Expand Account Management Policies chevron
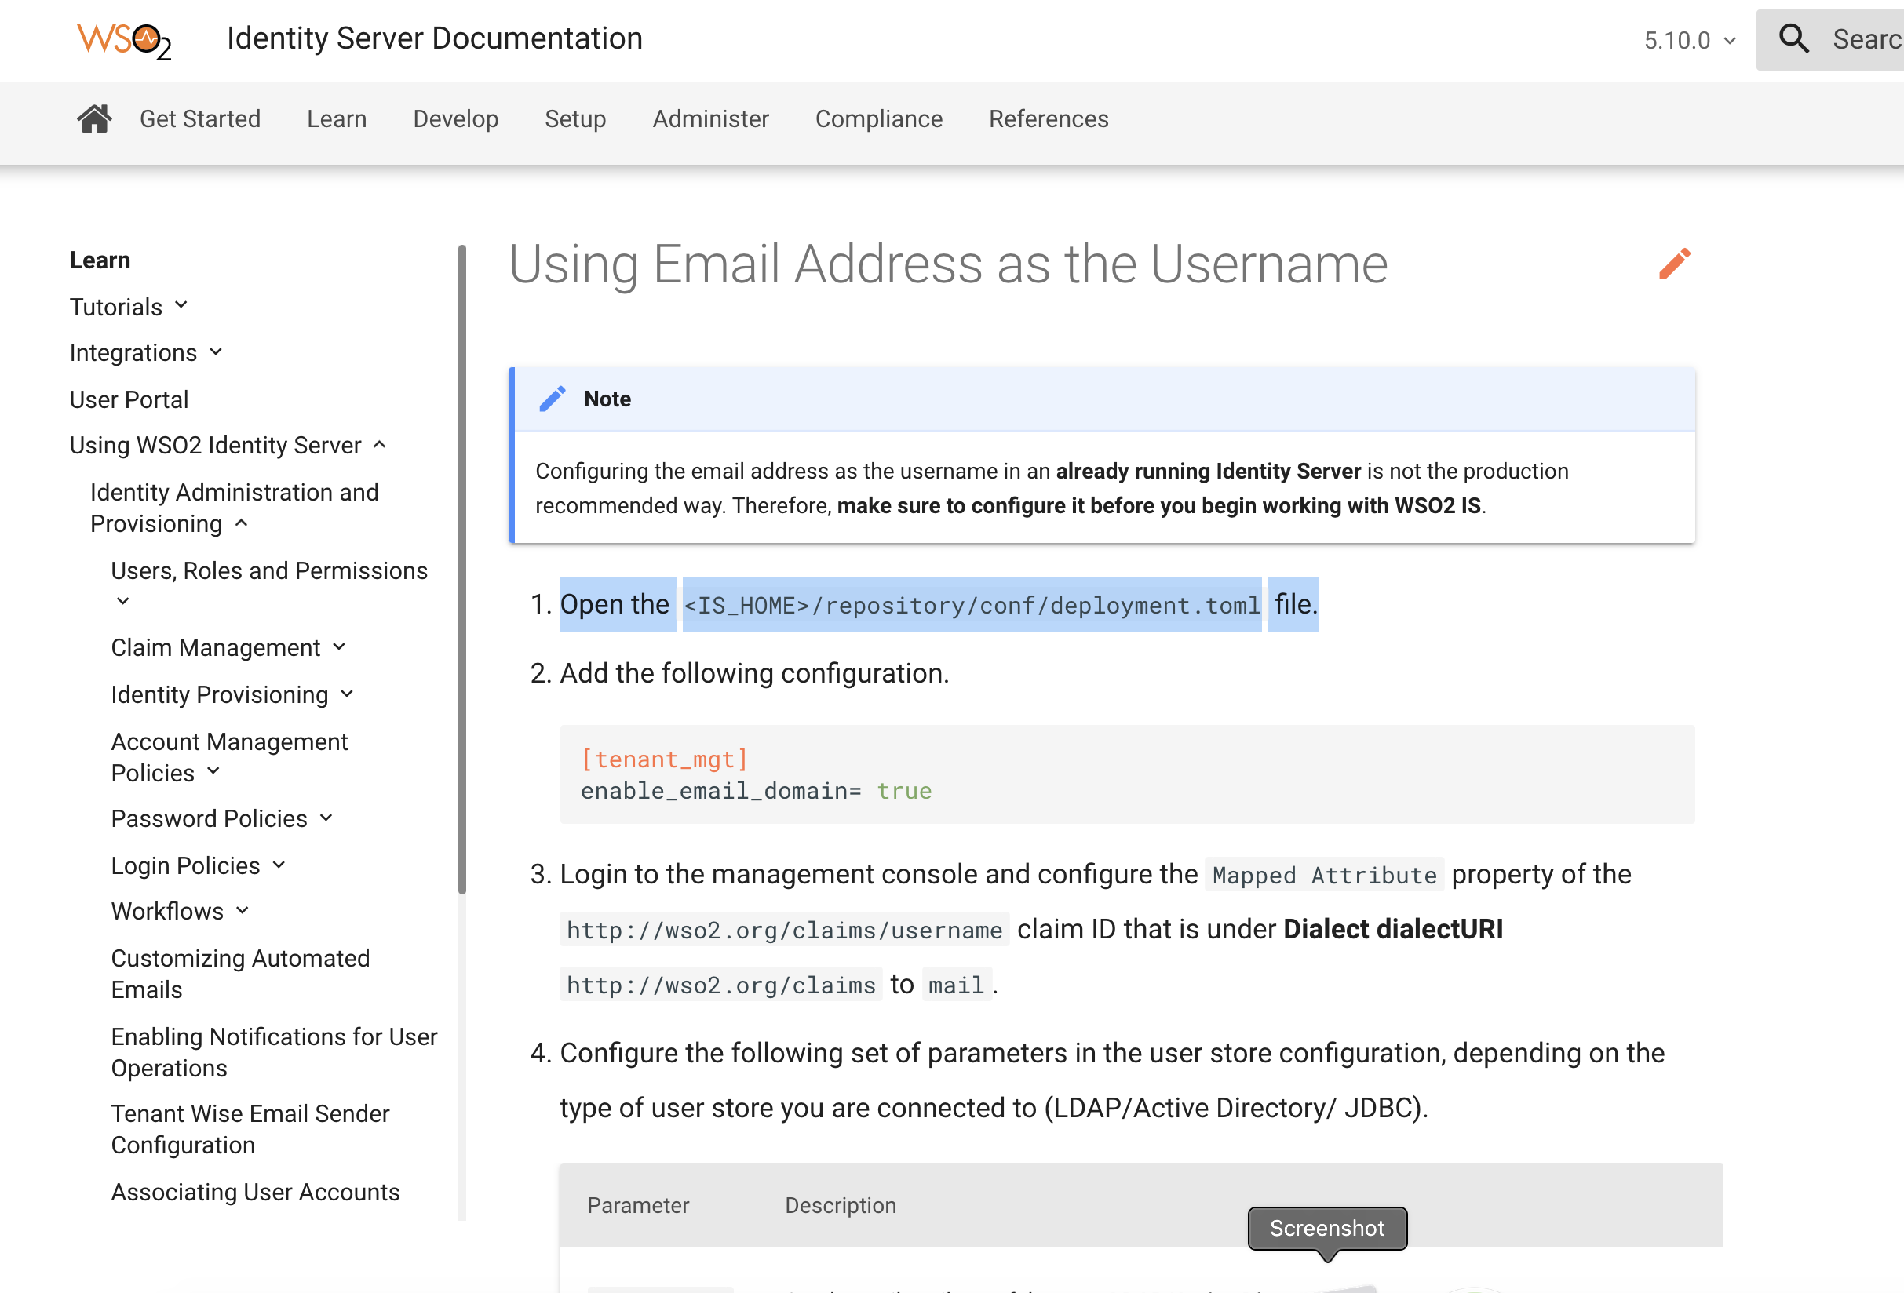The width and height of the screenshot is (1904, 1293). point(213,770)
